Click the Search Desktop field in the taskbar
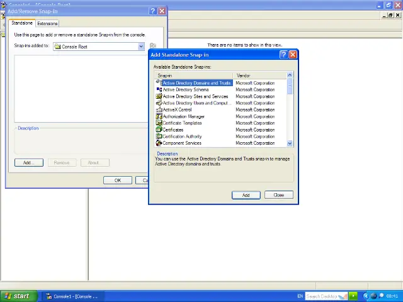This screenshot has height=302, width=403. tap(322, 296)
